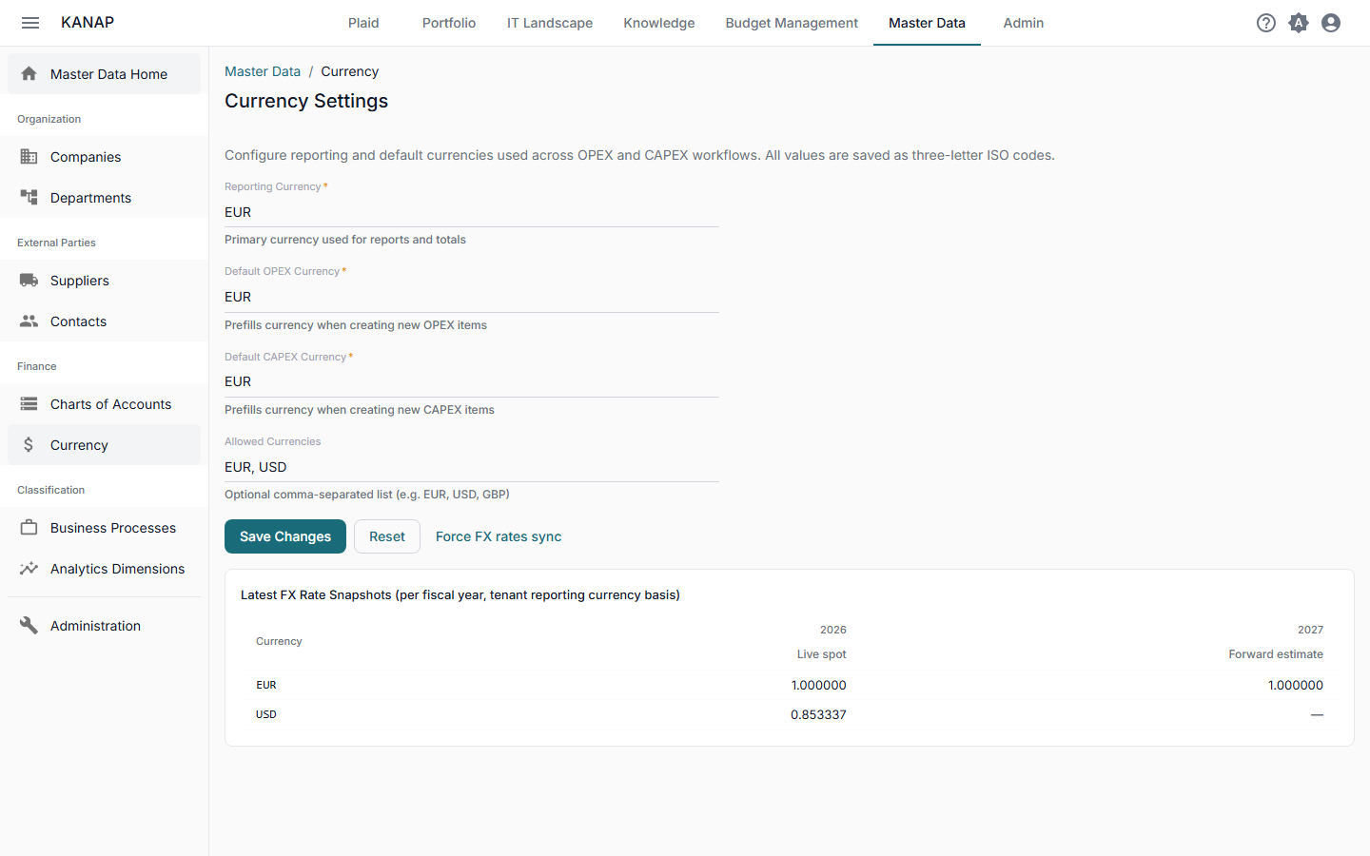Image resolution: width=1370 pixels, height=856 pixels.
Task: Open the Departments sidebar label
Action: 90,198
